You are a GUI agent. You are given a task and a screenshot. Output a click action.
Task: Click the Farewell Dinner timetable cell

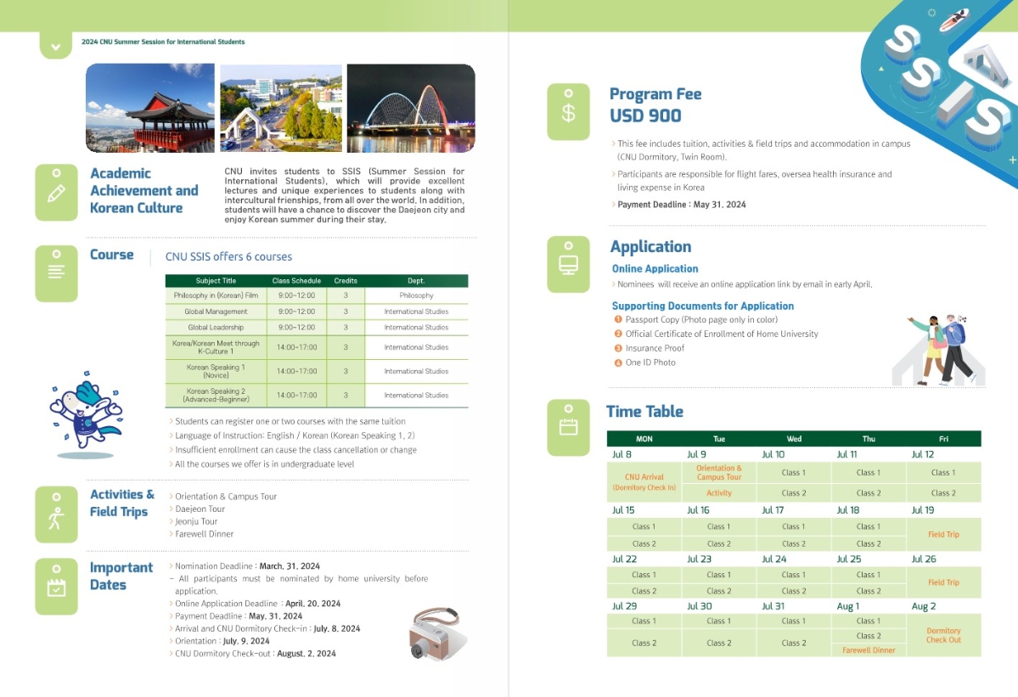pyautogui.click(x=869, y=649)
